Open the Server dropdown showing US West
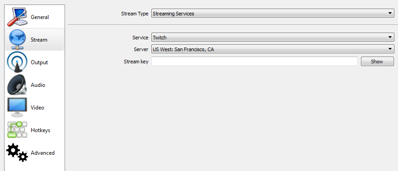The width and height of the screenshot is (398, 171). [x=272, y=49]
